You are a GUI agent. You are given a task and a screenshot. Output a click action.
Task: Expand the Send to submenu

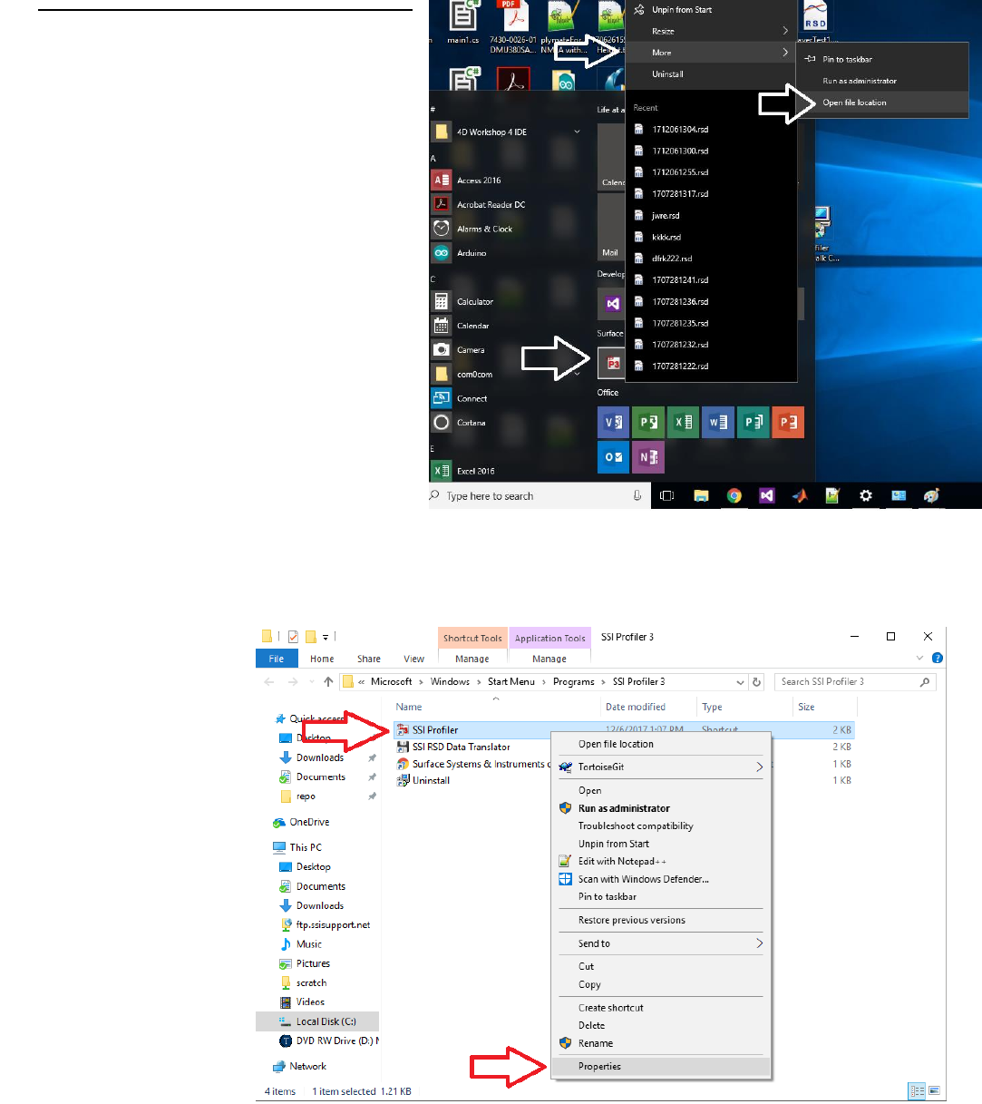760,943
